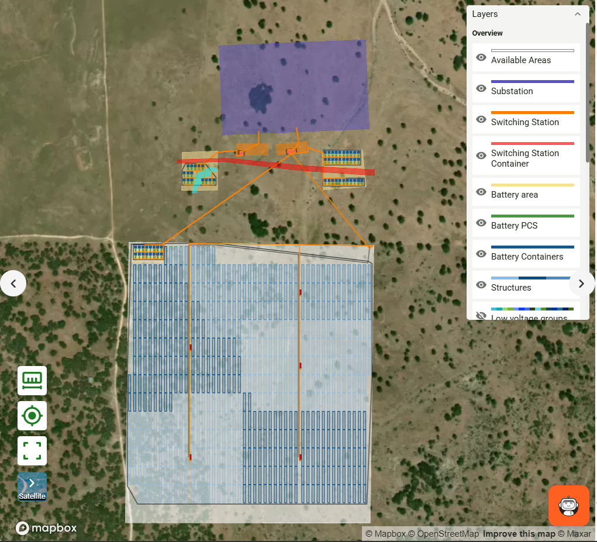Viewport: 597px width, 542px height.
Task: Click the Mapbox logo
Action: 47,528
